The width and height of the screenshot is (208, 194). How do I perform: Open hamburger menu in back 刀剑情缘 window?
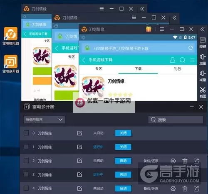pyautogui.click(x=102, y=9)
